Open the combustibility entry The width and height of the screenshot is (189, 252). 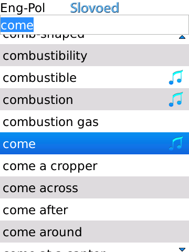(x=94, y=55)
